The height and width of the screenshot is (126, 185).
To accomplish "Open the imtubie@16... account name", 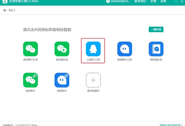I will [x=121, y=1].
